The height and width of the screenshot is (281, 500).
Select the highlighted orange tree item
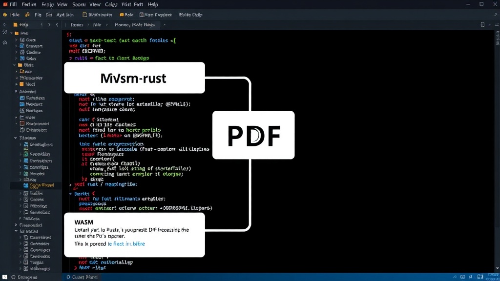pyautogui.click(x=36, y=185)
